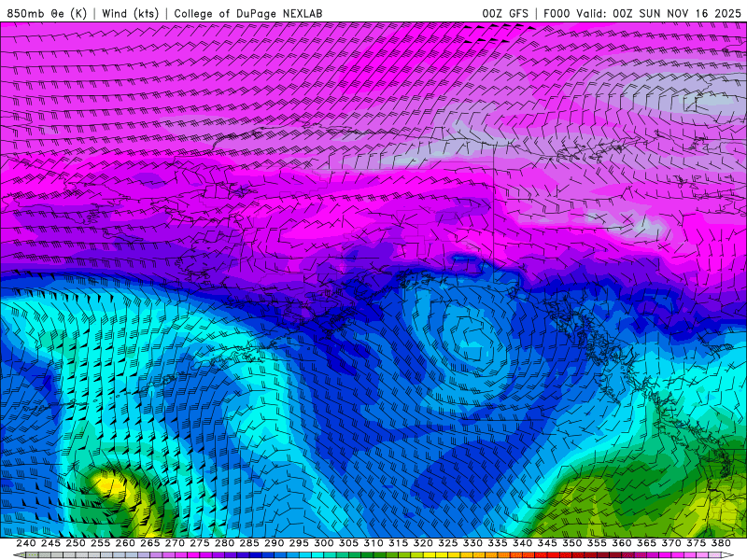Click the 275 colorbar label
Image resolution: width=747 pixels, height=560 pixels.
tap(199, 543)
